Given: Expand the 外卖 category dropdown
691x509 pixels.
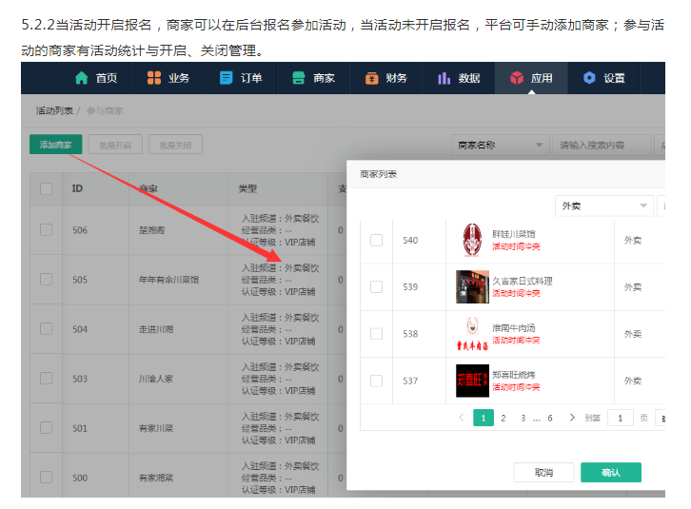Looking at the screenshot, I should tap(603, 206).
